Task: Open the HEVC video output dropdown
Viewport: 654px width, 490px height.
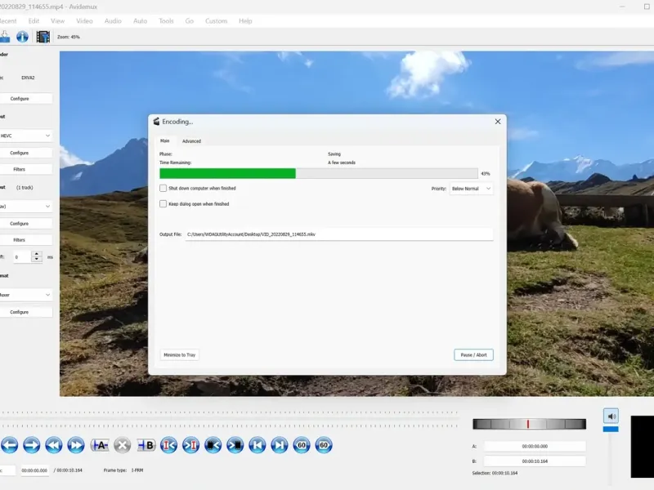Action: (26, 136)
